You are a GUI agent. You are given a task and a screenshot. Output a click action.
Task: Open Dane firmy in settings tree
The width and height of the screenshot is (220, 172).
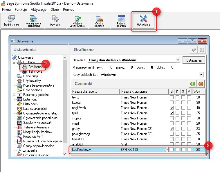pyautogui.click(x=30, y=76)
